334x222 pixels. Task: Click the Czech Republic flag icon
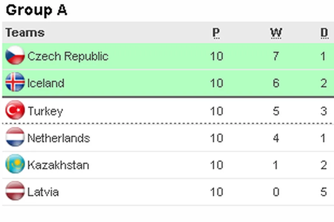click(15, 55)
